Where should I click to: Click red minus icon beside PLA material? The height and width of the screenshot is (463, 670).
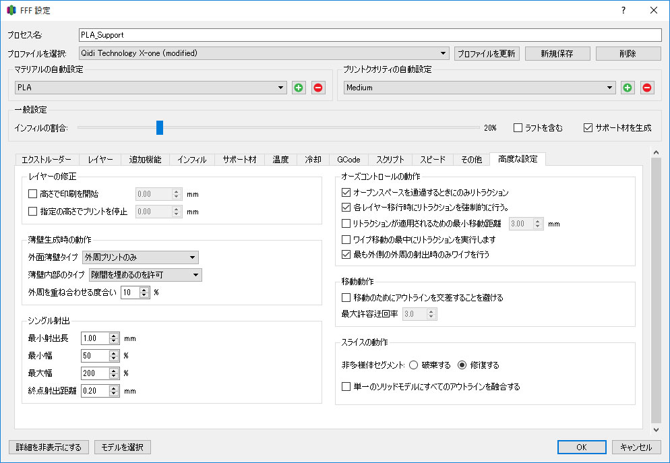[x=318, y=88]
